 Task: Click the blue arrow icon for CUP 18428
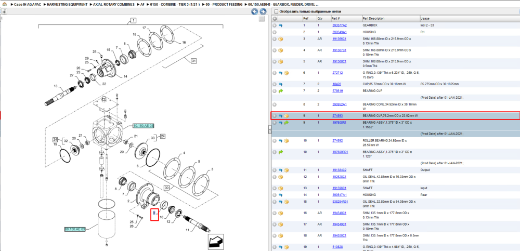coord(281,84)
